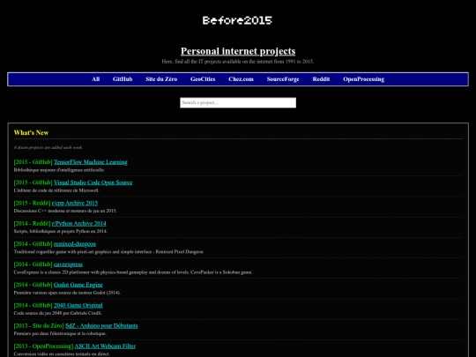This screenshot has height=357, width=476.
Task: Click the '[2013 - Site du Zéro]' tag
Action: [39, 326]
